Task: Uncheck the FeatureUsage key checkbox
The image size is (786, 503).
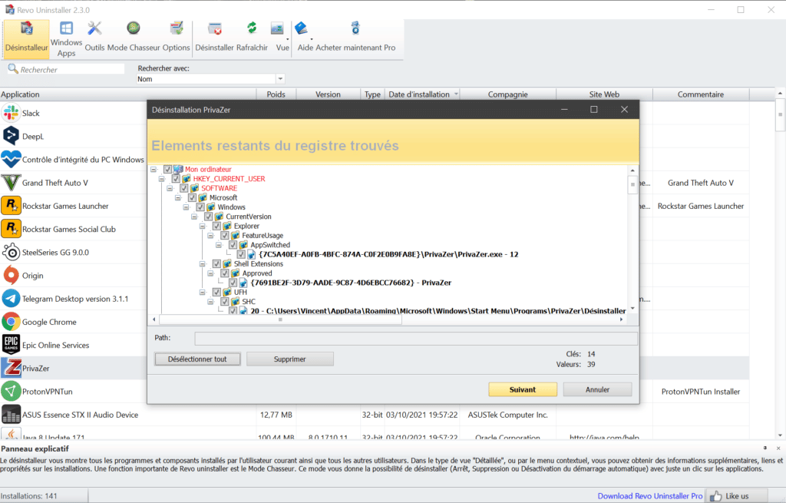Action: [225, 235]
